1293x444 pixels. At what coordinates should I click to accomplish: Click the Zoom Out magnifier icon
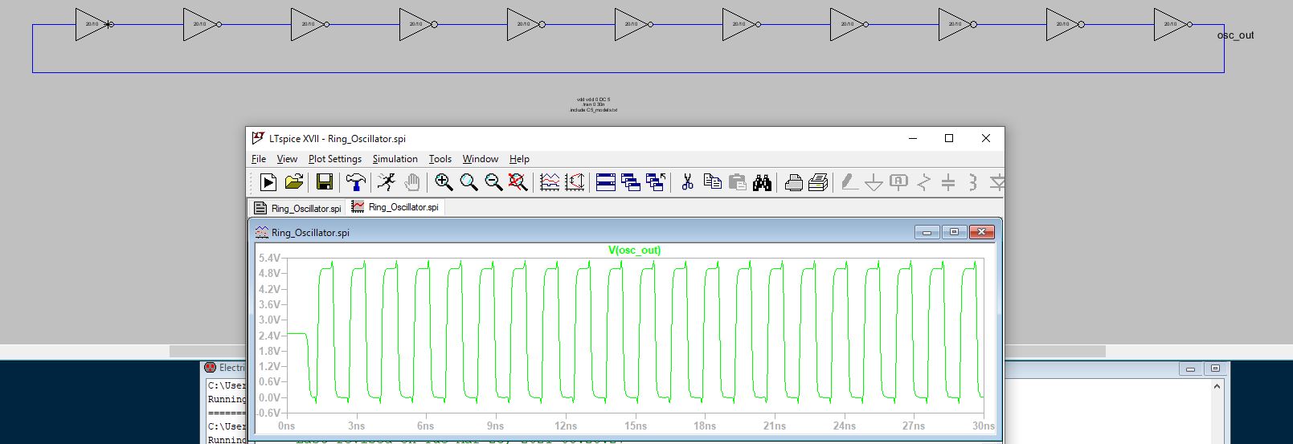(493, 182)
